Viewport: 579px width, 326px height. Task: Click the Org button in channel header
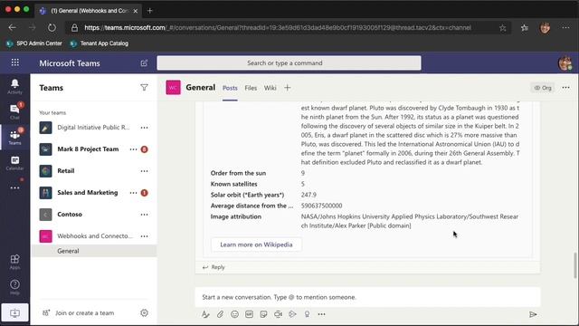(543, 88)
